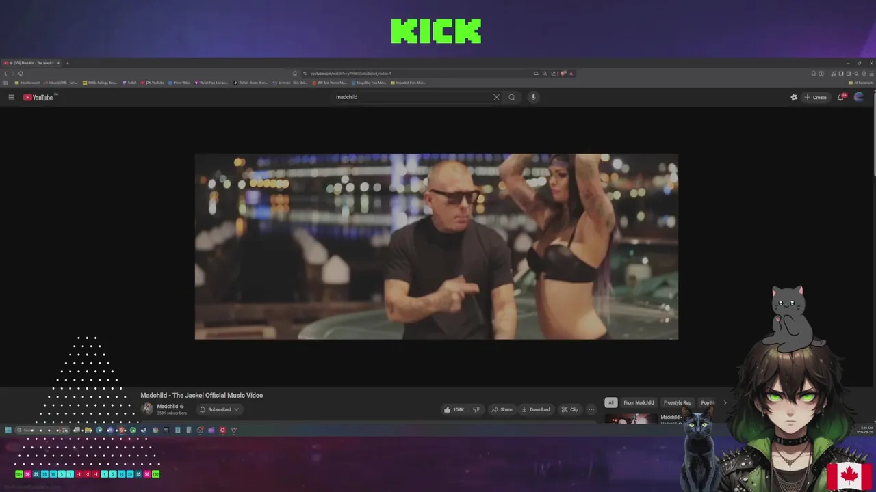The image size is (876, 492).
Task: Open the All Bookmarks folder
Action: 861,83
